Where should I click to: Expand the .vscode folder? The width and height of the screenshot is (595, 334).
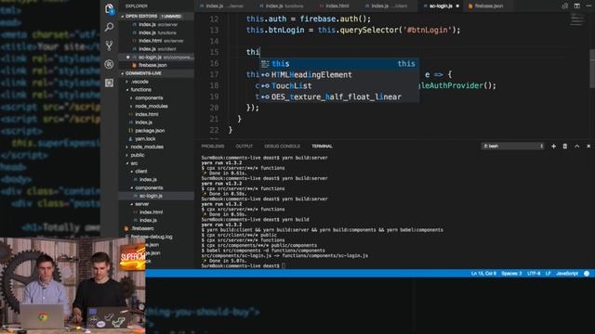[139, 82]
